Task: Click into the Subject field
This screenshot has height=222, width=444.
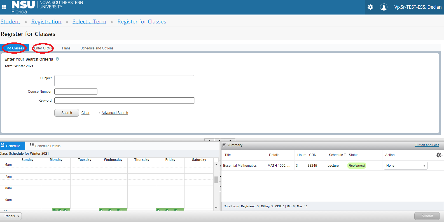Action: coord(124,81)
